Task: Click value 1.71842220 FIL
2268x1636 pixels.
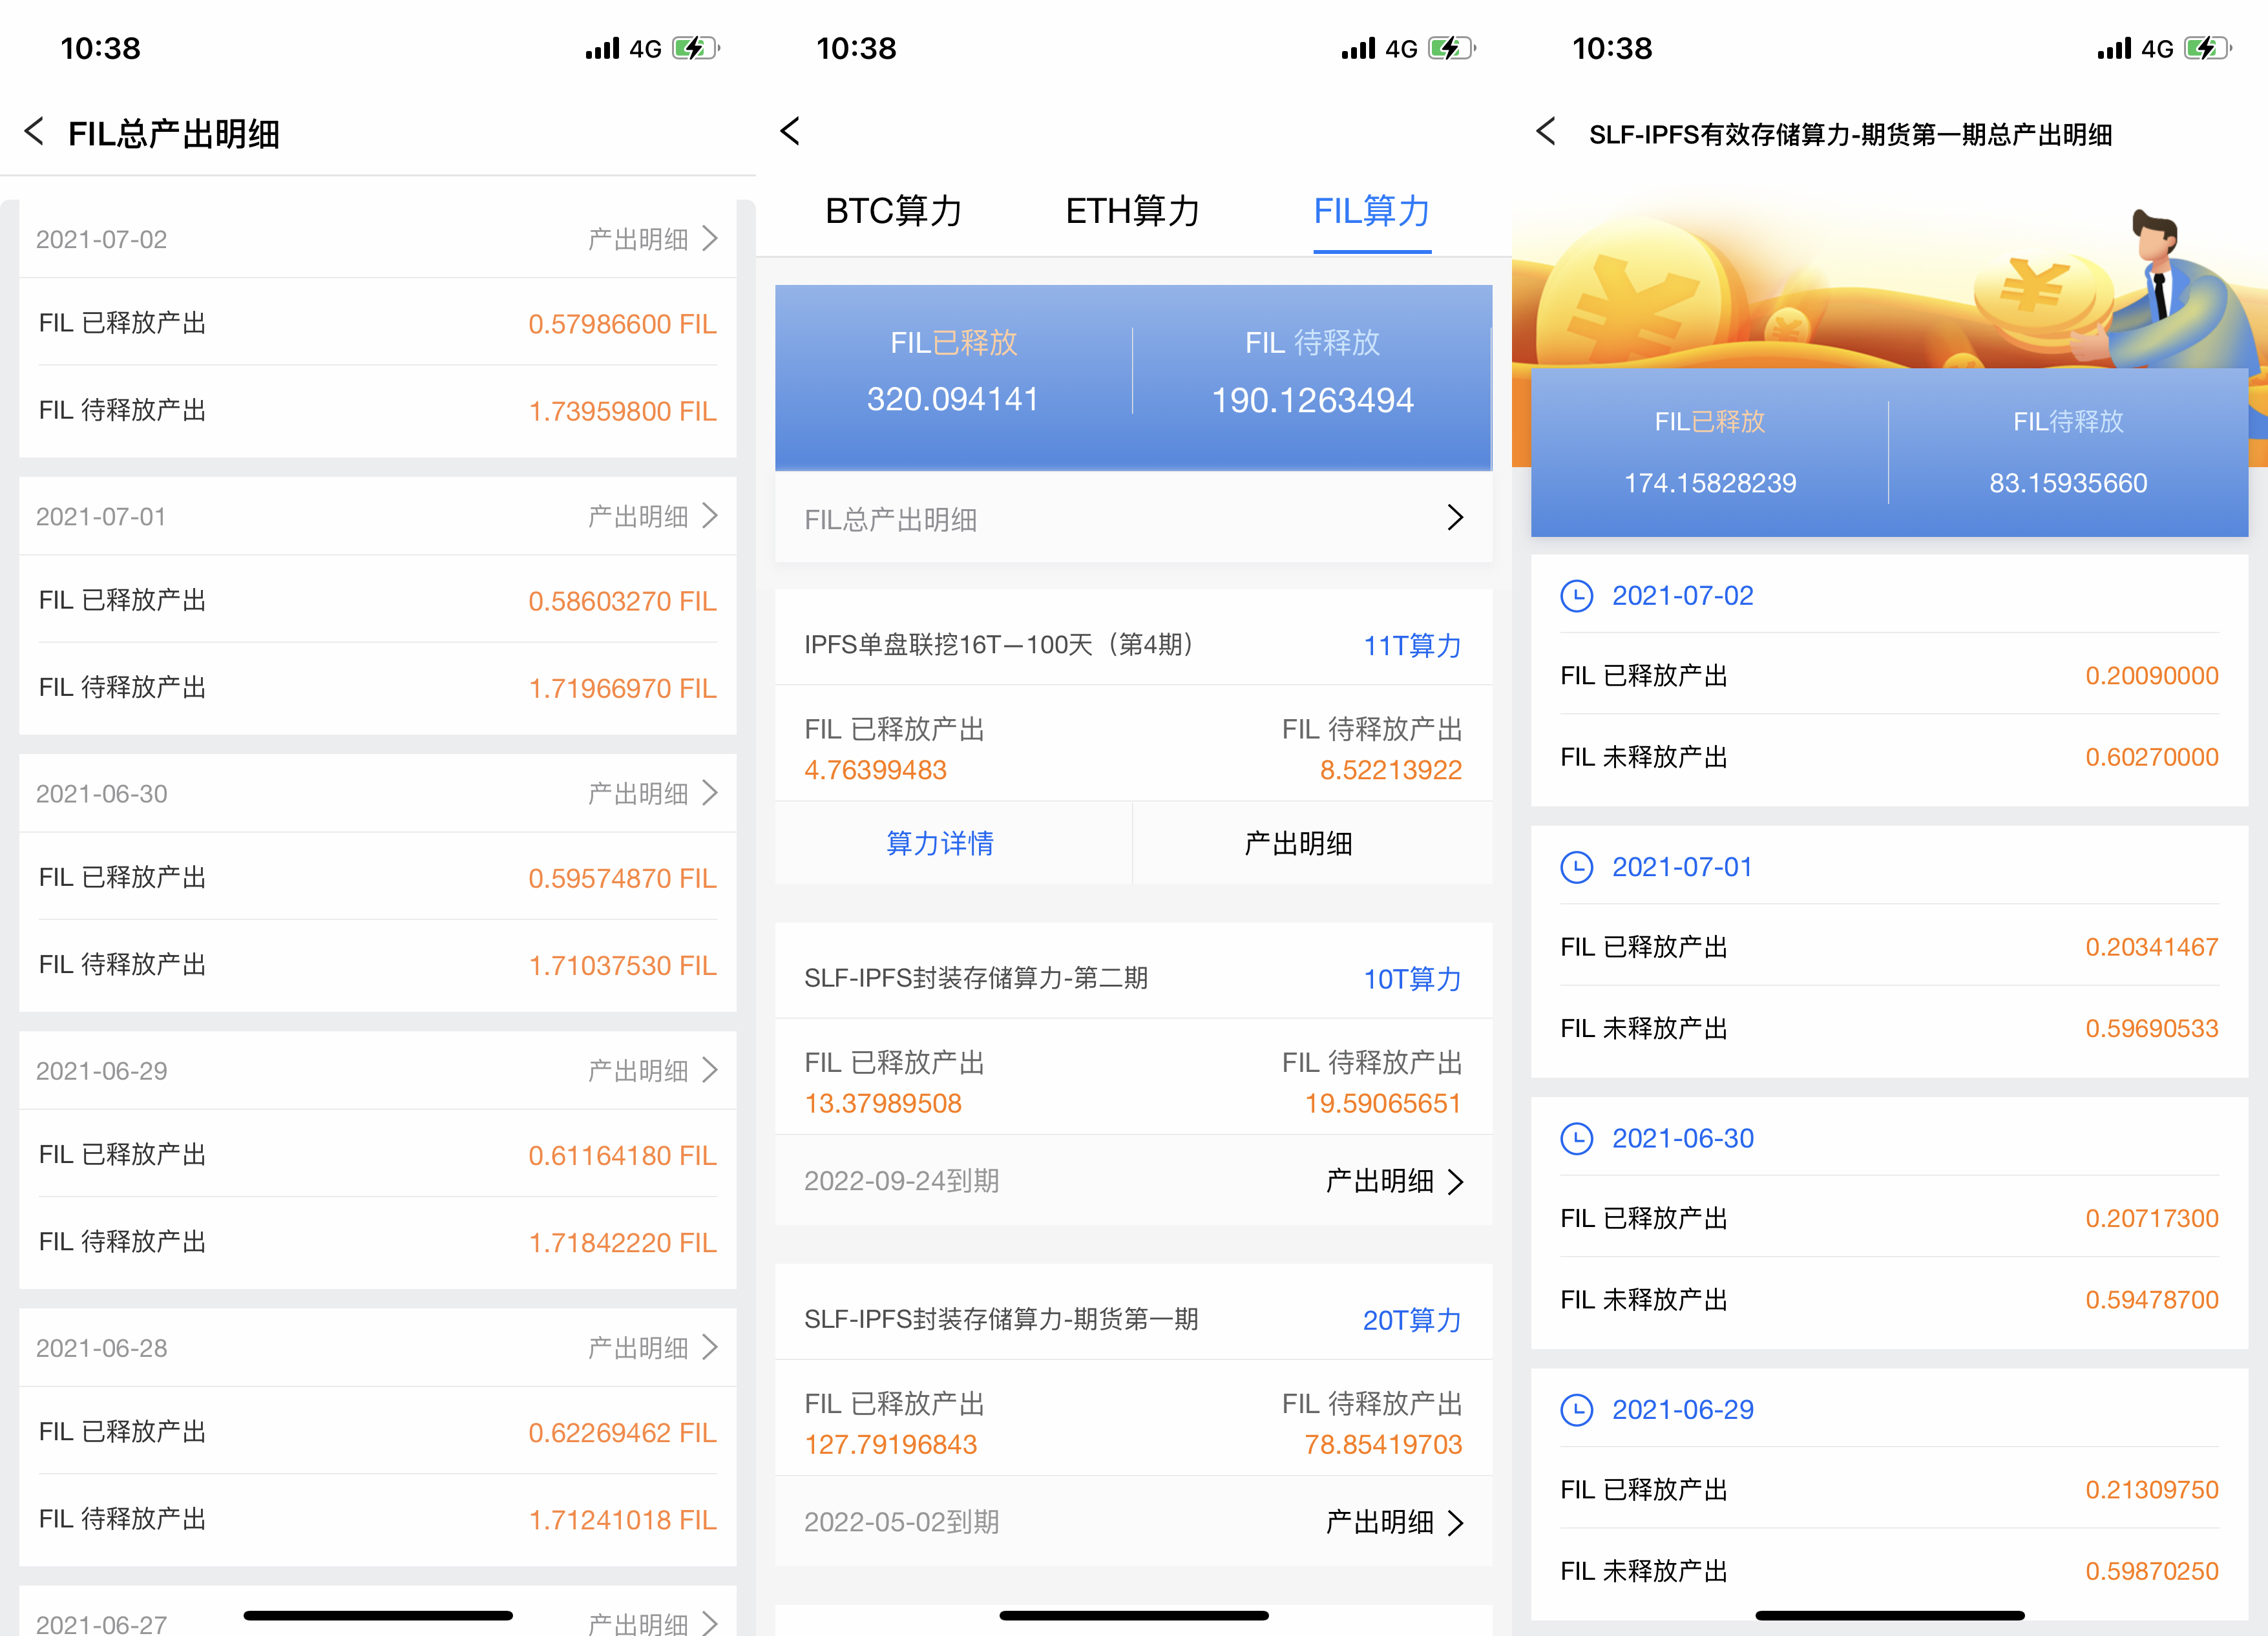Action: pyautogui.click(x=622, y=1242)
